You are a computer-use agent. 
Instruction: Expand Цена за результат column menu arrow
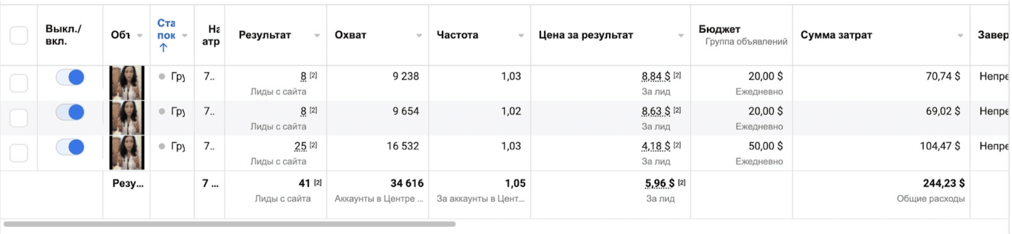click(681, 35)
